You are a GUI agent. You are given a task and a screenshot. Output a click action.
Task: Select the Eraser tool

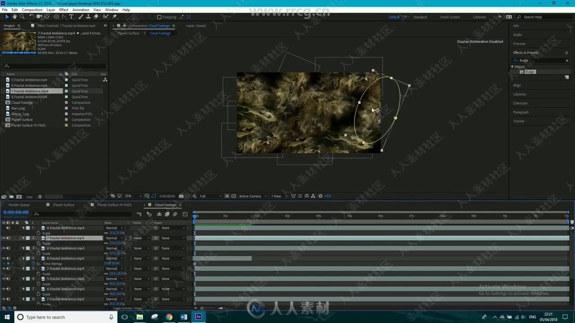click(x=96, y=17)
